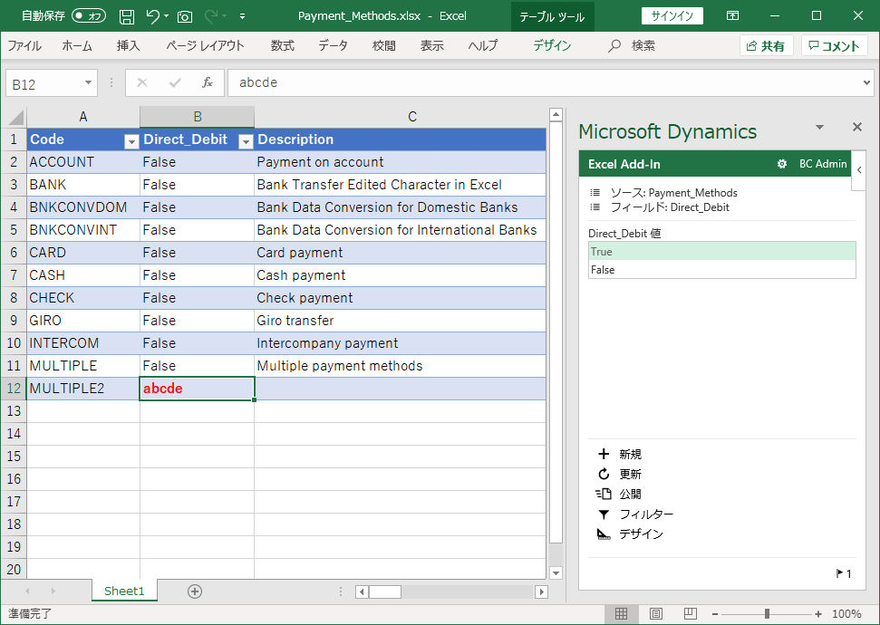Click the BC Admin user label
This screenshot has height=625, width=880.
pos(823,164)
